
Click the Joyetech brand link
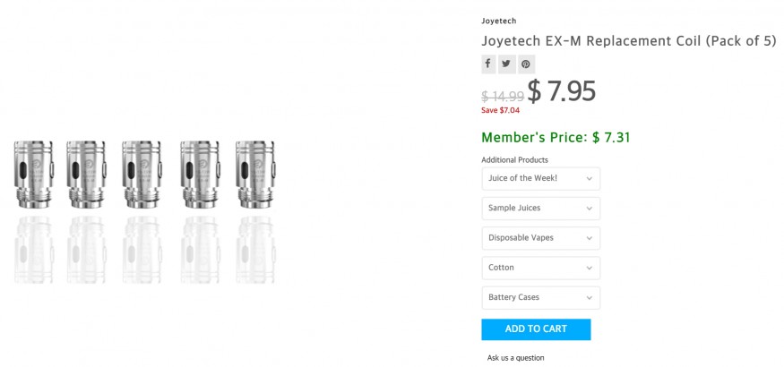click(x=498, y=21)
